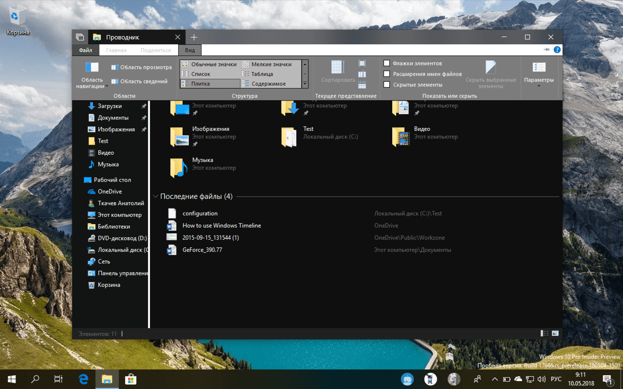Enable Расширения имен файлов checkbox
Screen dimensions: 623x389
[x=387, y=73]
